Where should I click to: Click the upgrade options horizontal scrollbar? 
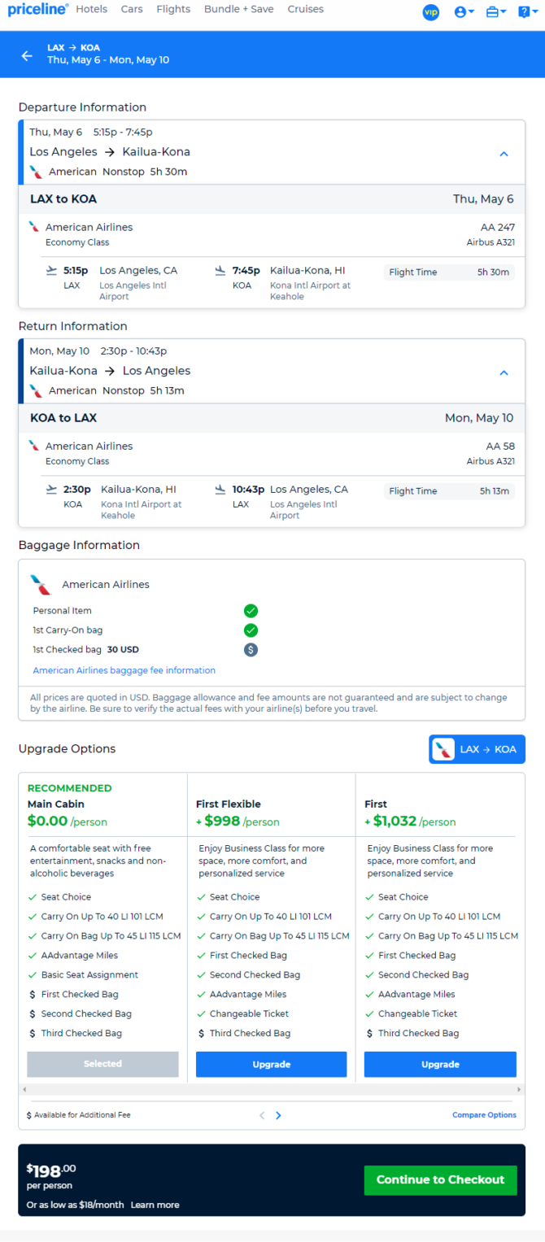[x=272, y=1088]
